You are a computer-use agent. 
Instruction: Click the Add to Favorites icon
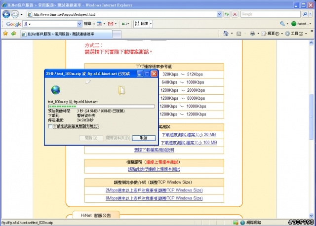[14, 33]
